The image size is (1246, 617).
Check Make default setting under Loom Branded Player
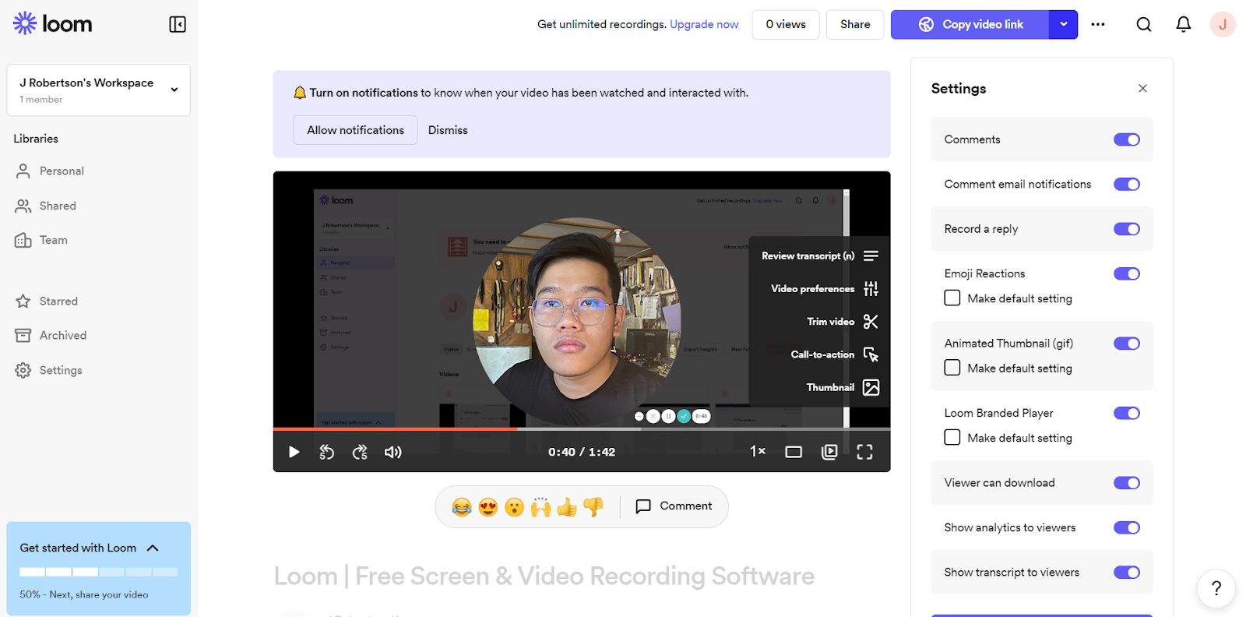[952, 437]
